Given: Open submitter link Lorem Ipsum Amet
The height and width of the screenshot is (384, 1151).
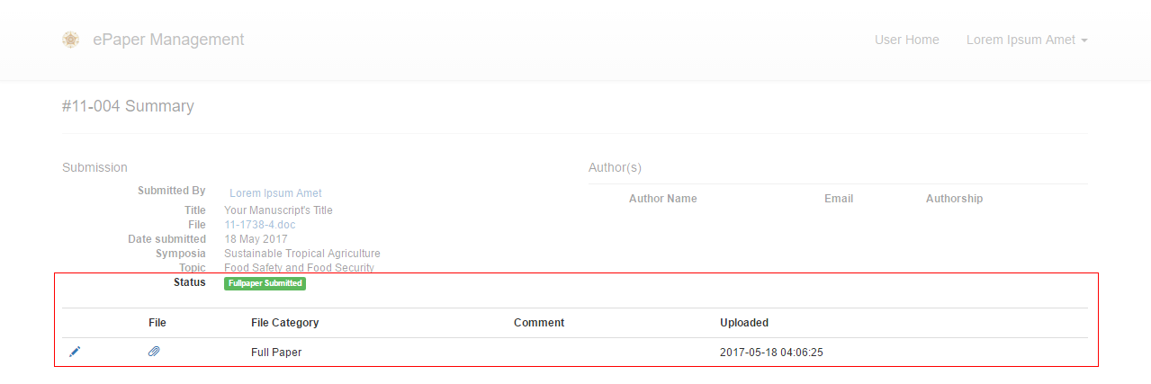Looking at the screenshot, I should pos(275,193).
